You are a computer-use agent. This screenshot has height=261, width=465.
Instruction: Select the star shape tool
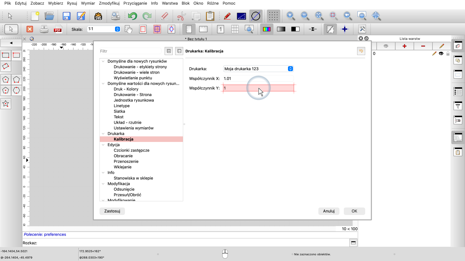click(x=6, y=104)
